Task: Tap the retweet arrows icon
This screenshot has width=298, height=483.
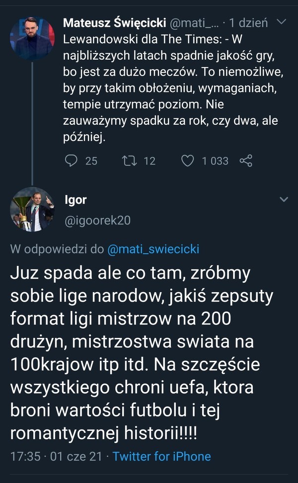Action: [129, 161]
